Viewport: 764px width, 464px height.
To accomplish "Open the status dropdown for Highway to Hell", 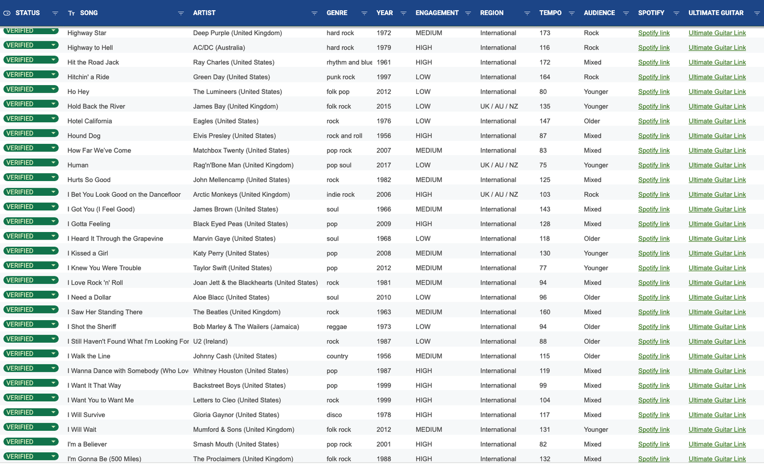I will [x=53, y=45].
